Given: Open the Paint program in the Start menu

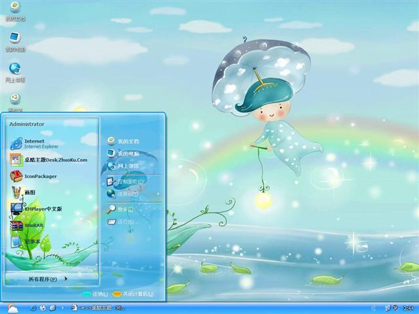Looking at the screenshot, I should 23,192.
